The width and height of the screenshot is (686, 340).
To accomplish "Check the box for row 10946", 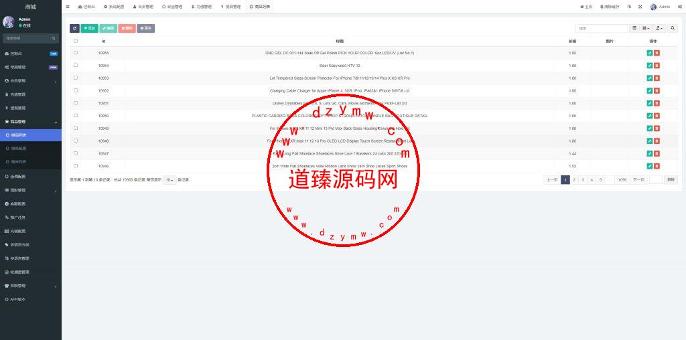I will click(x=76, y=166).
